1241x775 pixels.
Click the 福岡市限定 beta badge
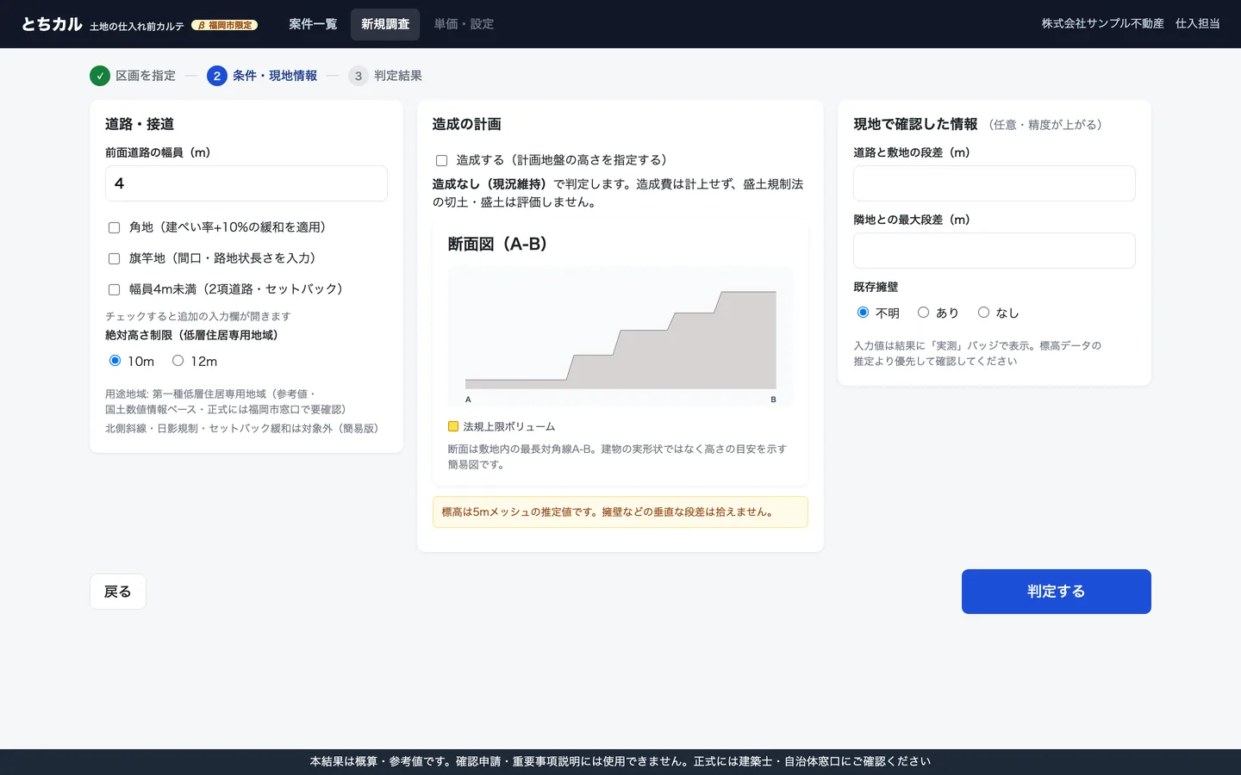click(225, 25)
